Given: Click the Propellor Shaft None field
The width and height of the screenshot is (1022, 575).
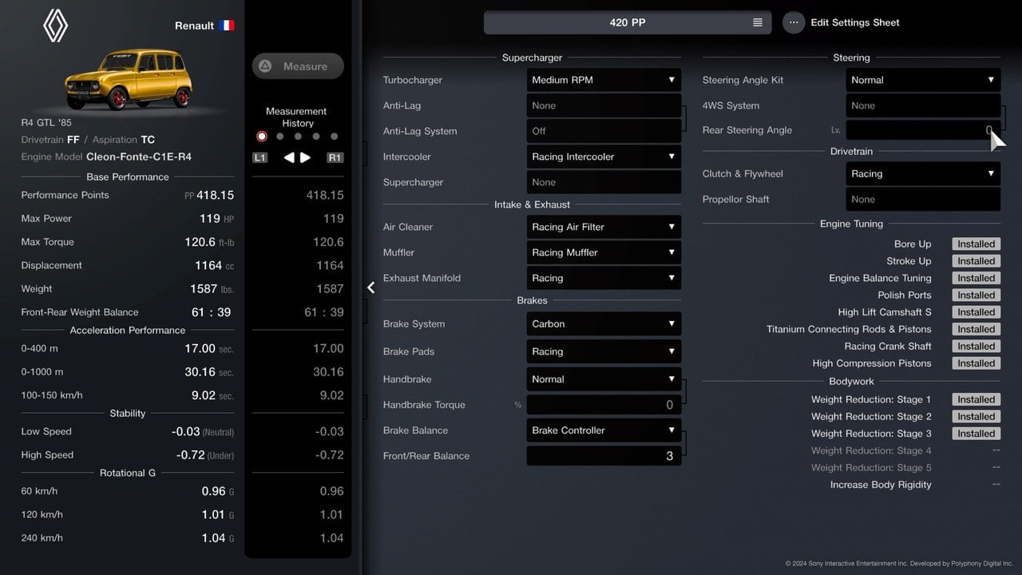Looking at the screenshot, I should tap(923, 199).
